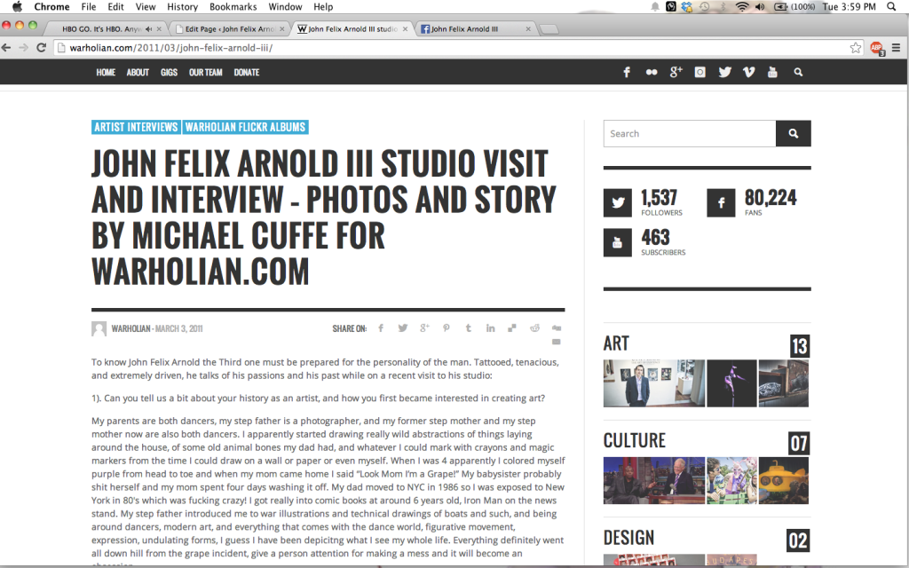
Task: Open the Chrome hamburger menu
Action: click(897, 48)
